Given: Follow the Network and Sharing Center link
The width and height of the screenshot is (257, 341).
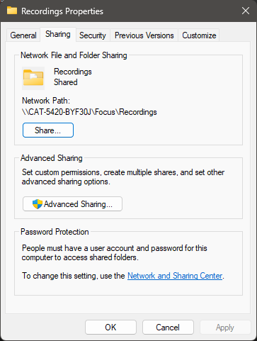Looking at the screenshot, I should click(x=175, y=276).
